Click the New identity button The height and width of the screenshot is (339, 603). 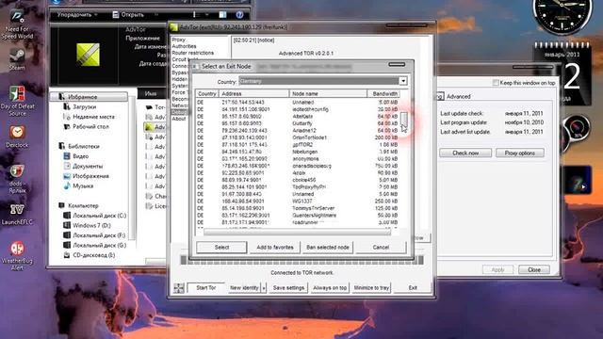pyautogui.click(x=244, y=288)
